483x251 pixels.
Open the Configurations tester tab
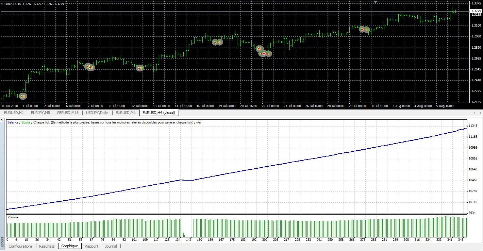point(20,246)
